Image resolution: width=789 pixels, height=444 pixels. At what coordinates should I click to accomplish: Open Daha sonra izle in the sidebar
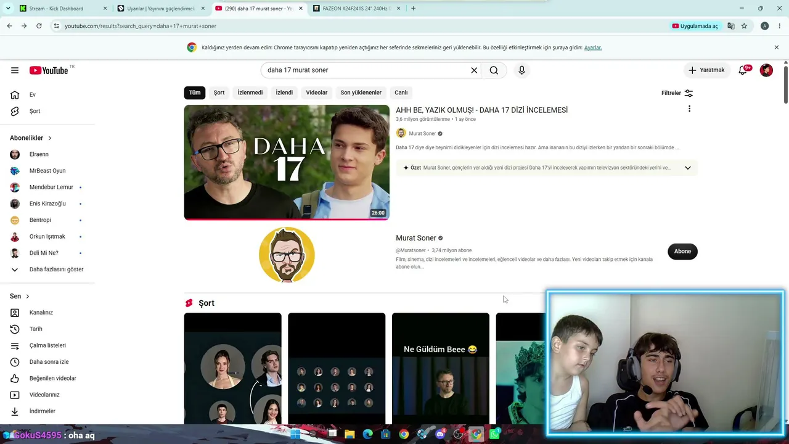pos(49,362)
